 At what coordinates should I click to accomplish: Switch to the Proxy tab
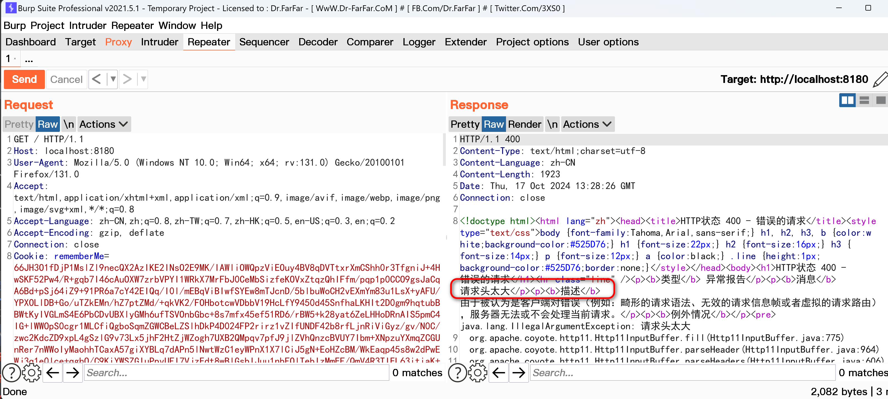[118, 42]
